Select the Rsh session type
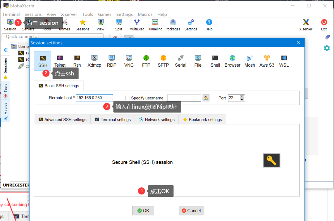The image size is (334, 221). (77, 61)
